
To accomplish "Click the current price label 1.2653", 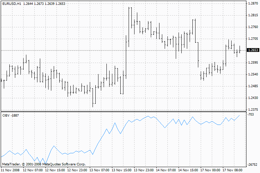I will [x=253, y=50].
